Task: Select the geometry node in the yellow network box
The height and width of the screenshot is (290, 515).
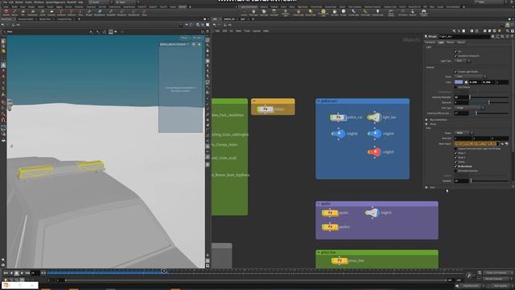Action: pyautogui.click(x=265, y=109)
